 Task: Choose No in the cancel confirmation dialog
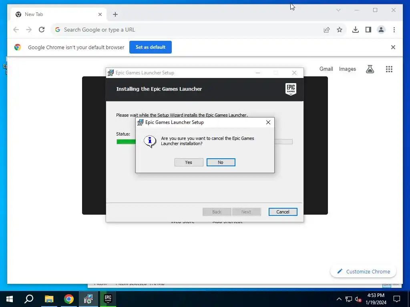(x=221, y=162)
